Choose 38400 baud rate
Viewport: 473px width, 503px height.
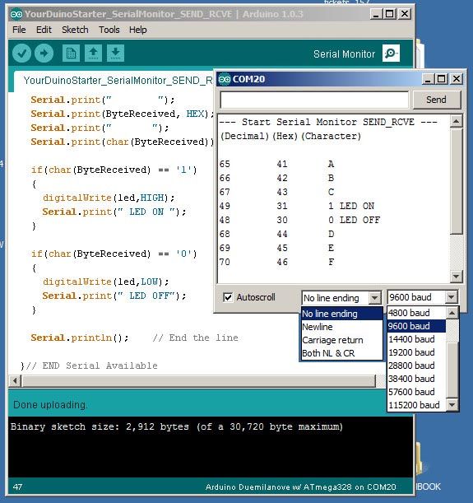(x=416, y=379)
